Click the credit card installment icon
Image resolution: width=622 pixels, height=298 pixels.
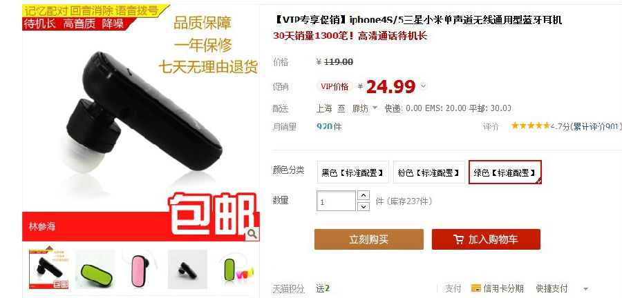click(475, 288)
